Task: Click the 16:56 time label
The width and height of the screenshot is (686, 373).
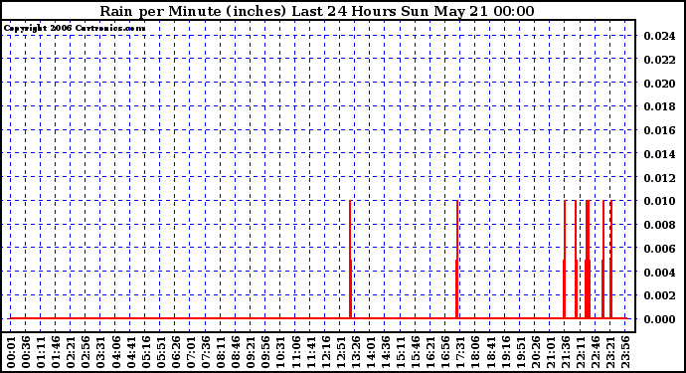Action: point(445,352)
